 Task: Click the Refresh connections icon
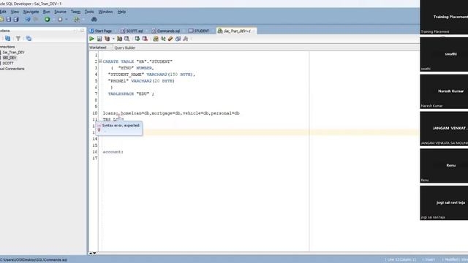(8, 39)
